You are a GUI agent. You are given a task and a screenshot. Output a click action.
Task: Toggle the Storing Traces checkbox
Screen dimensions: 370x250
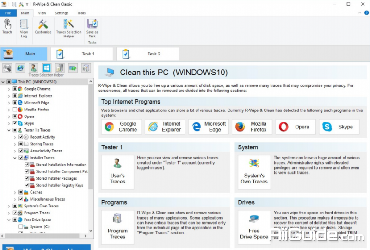[21, 144]
